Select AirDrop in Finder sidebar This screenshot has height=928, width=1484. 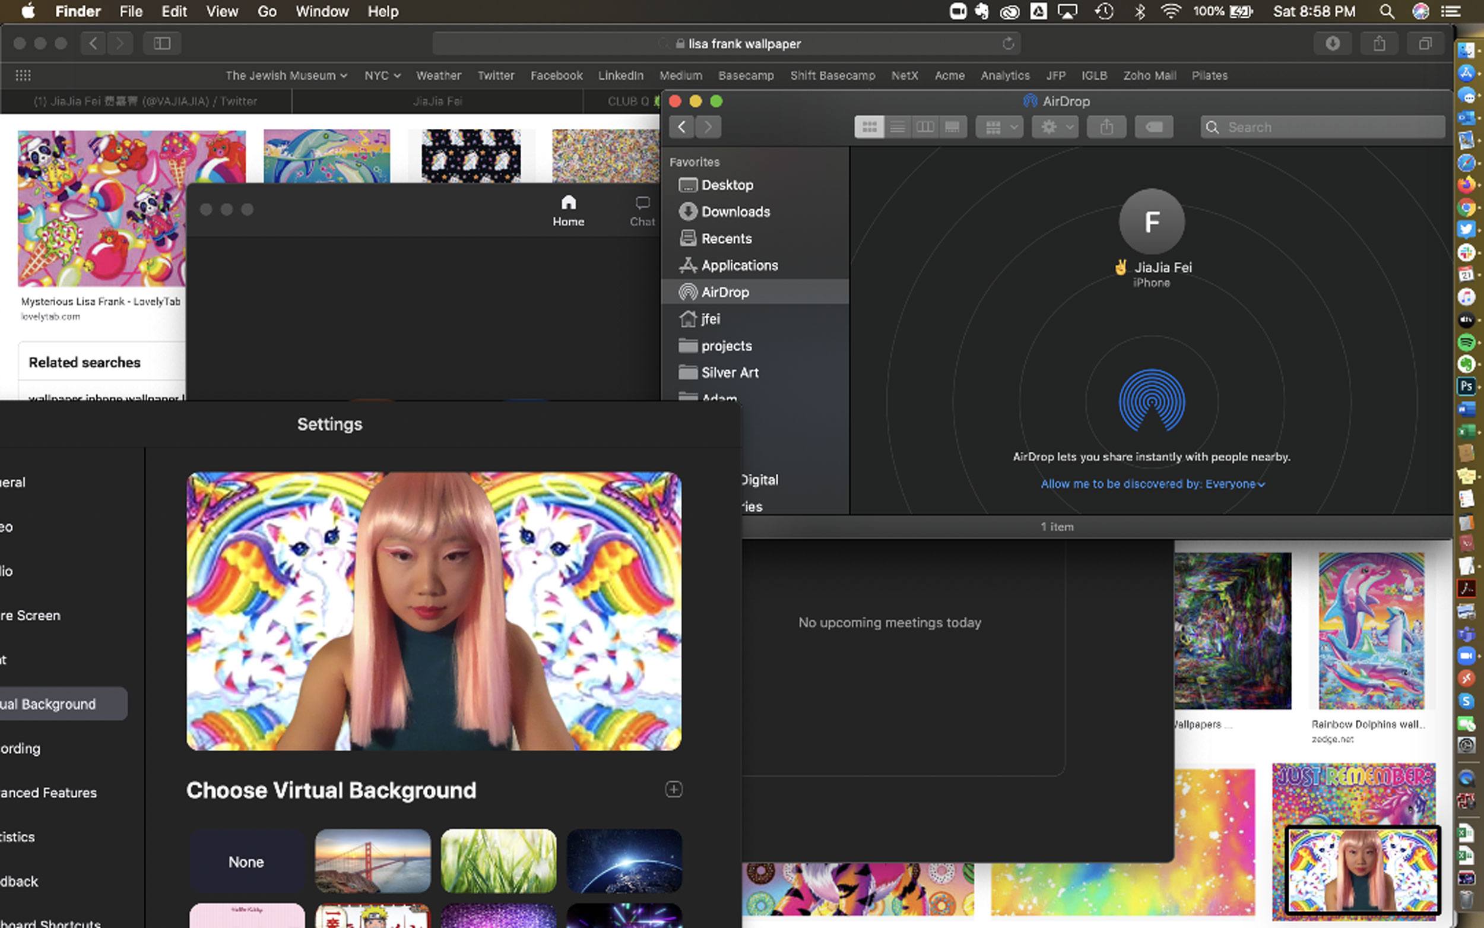755,292
